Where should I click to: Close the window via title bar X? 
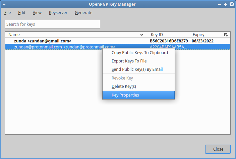(232, 4)
